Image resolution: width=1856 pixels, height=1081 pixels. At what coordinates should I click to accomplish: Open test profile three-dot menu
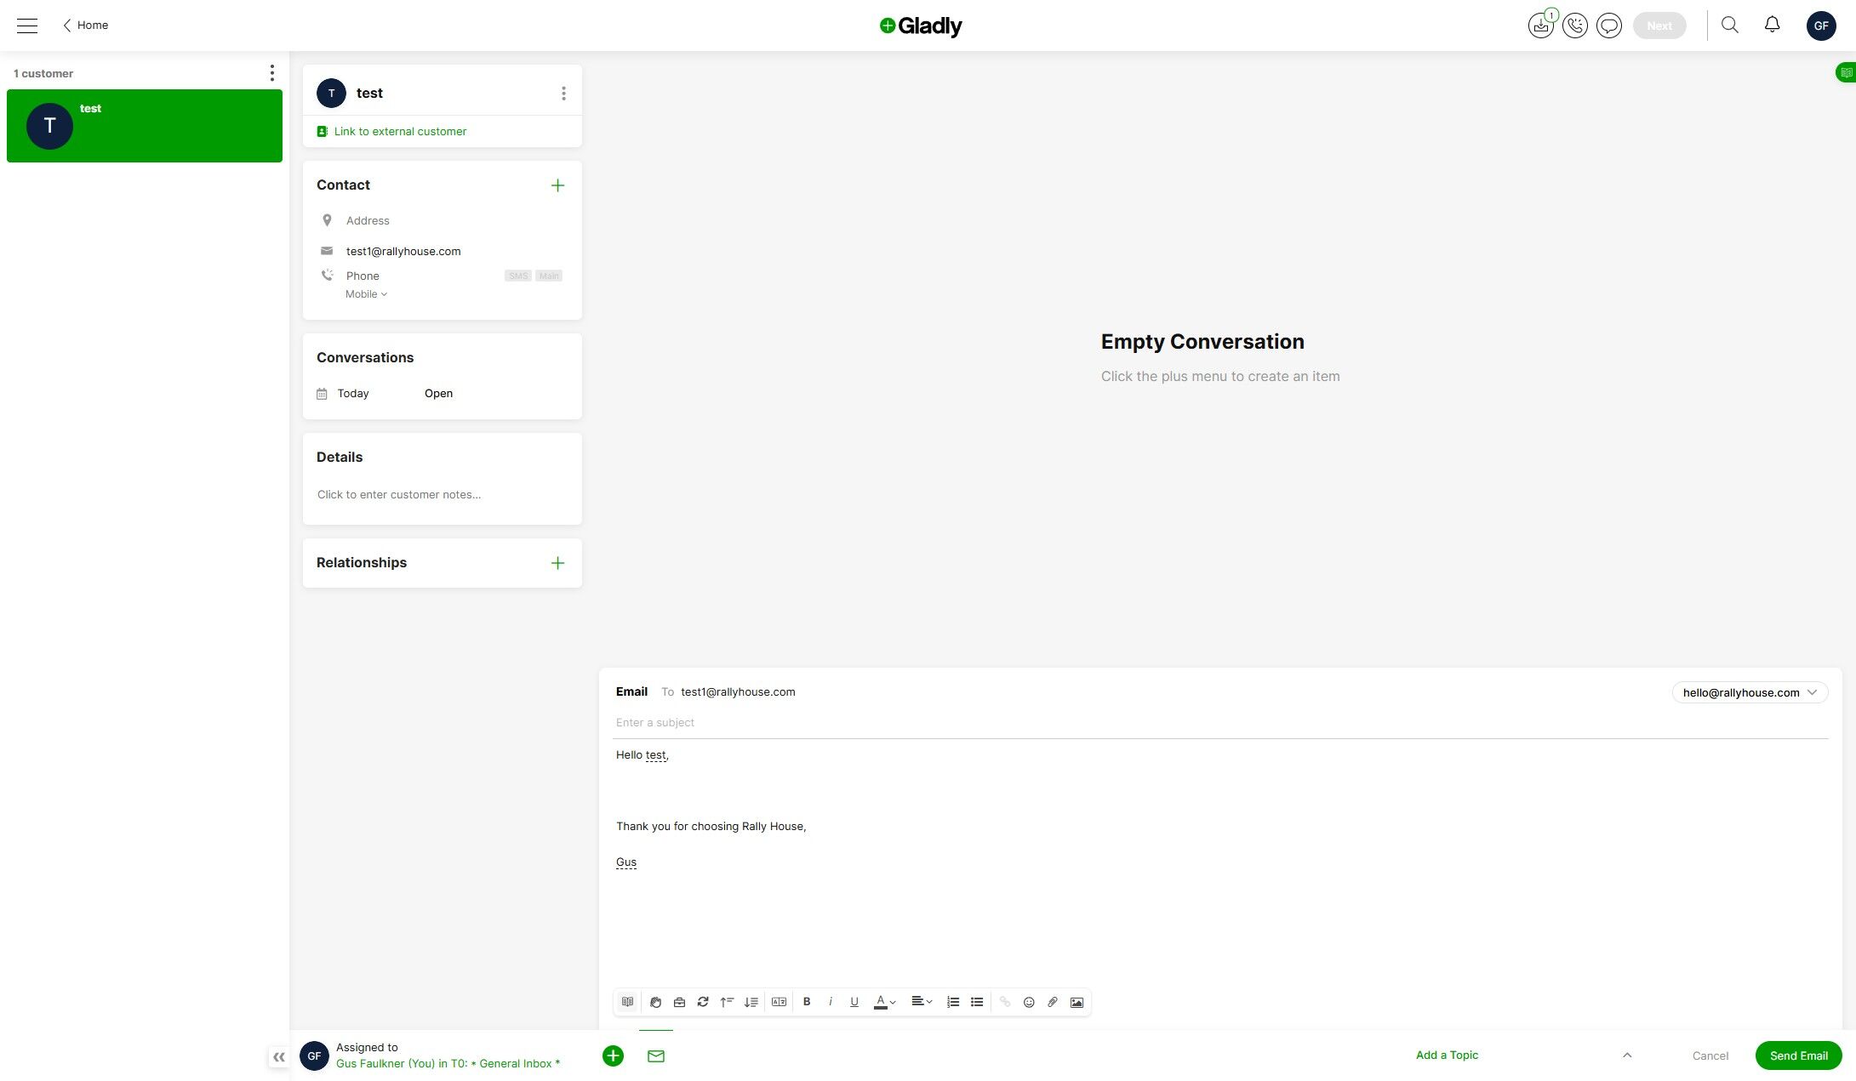(x=563, y=93)
